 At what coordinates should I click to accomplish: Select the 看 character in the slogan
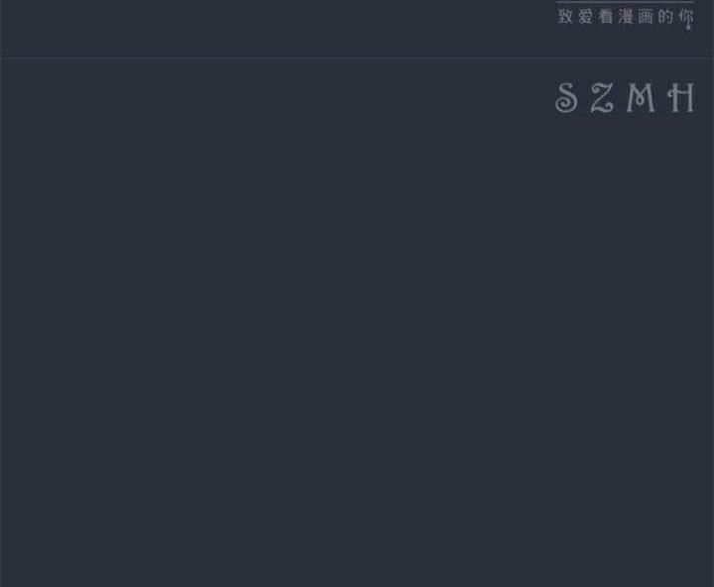pos(606,17)
